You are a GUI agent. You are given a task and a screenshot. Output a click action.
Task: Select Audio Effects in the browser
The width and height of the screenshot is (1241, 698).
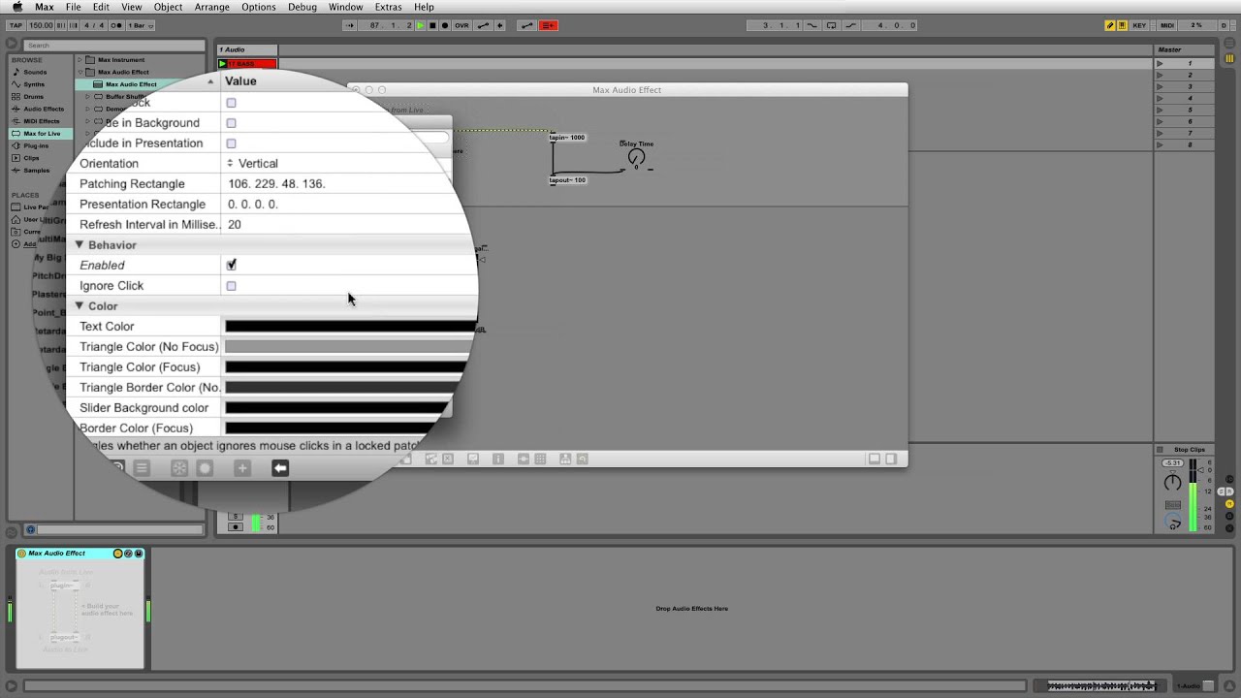click(44, 109)
